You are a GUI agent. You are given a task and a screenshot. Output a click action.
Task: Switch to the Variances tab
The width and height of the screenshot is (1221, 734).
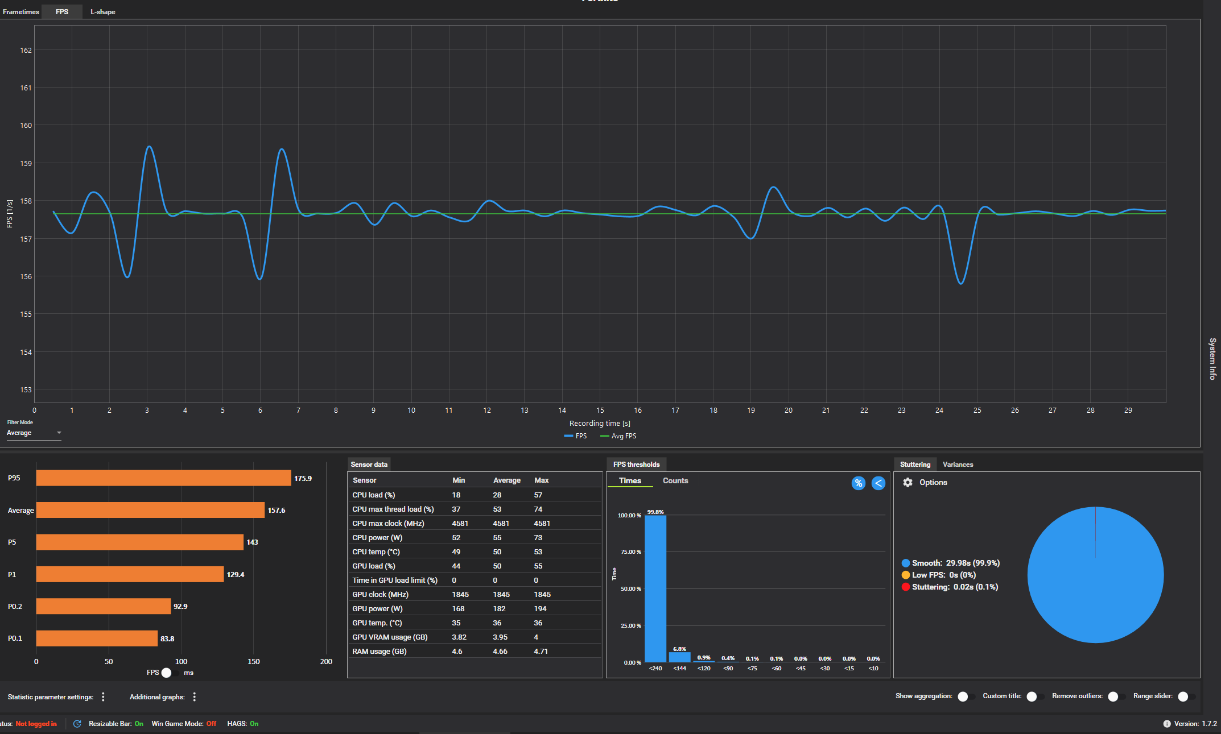tap(958, 465)
